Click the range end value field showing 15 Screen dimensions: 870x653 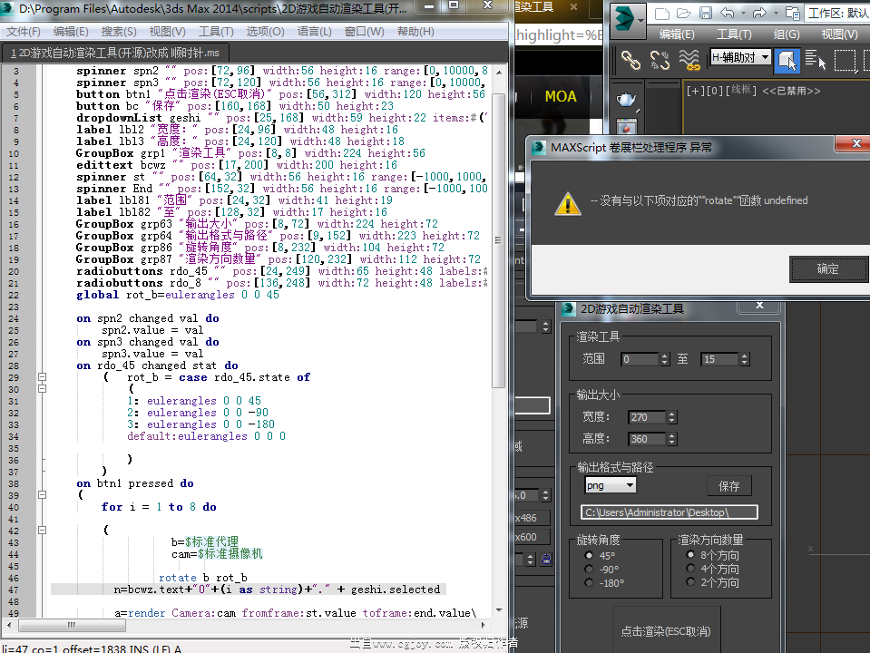(x=719, y=359)
